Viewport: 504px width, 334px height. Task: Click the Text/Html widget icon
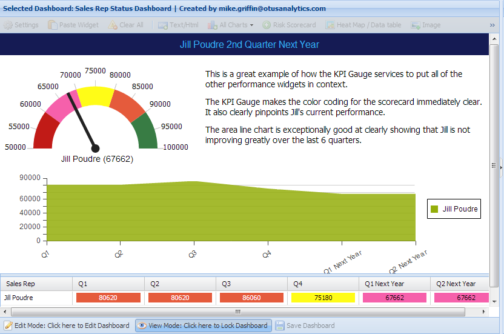163,25
